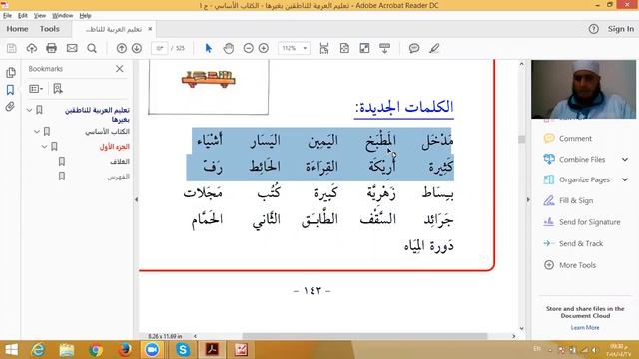The height and width of the screenshot is (359, 639).
Task: Zoom in with plus button
Action: point(264,48)
